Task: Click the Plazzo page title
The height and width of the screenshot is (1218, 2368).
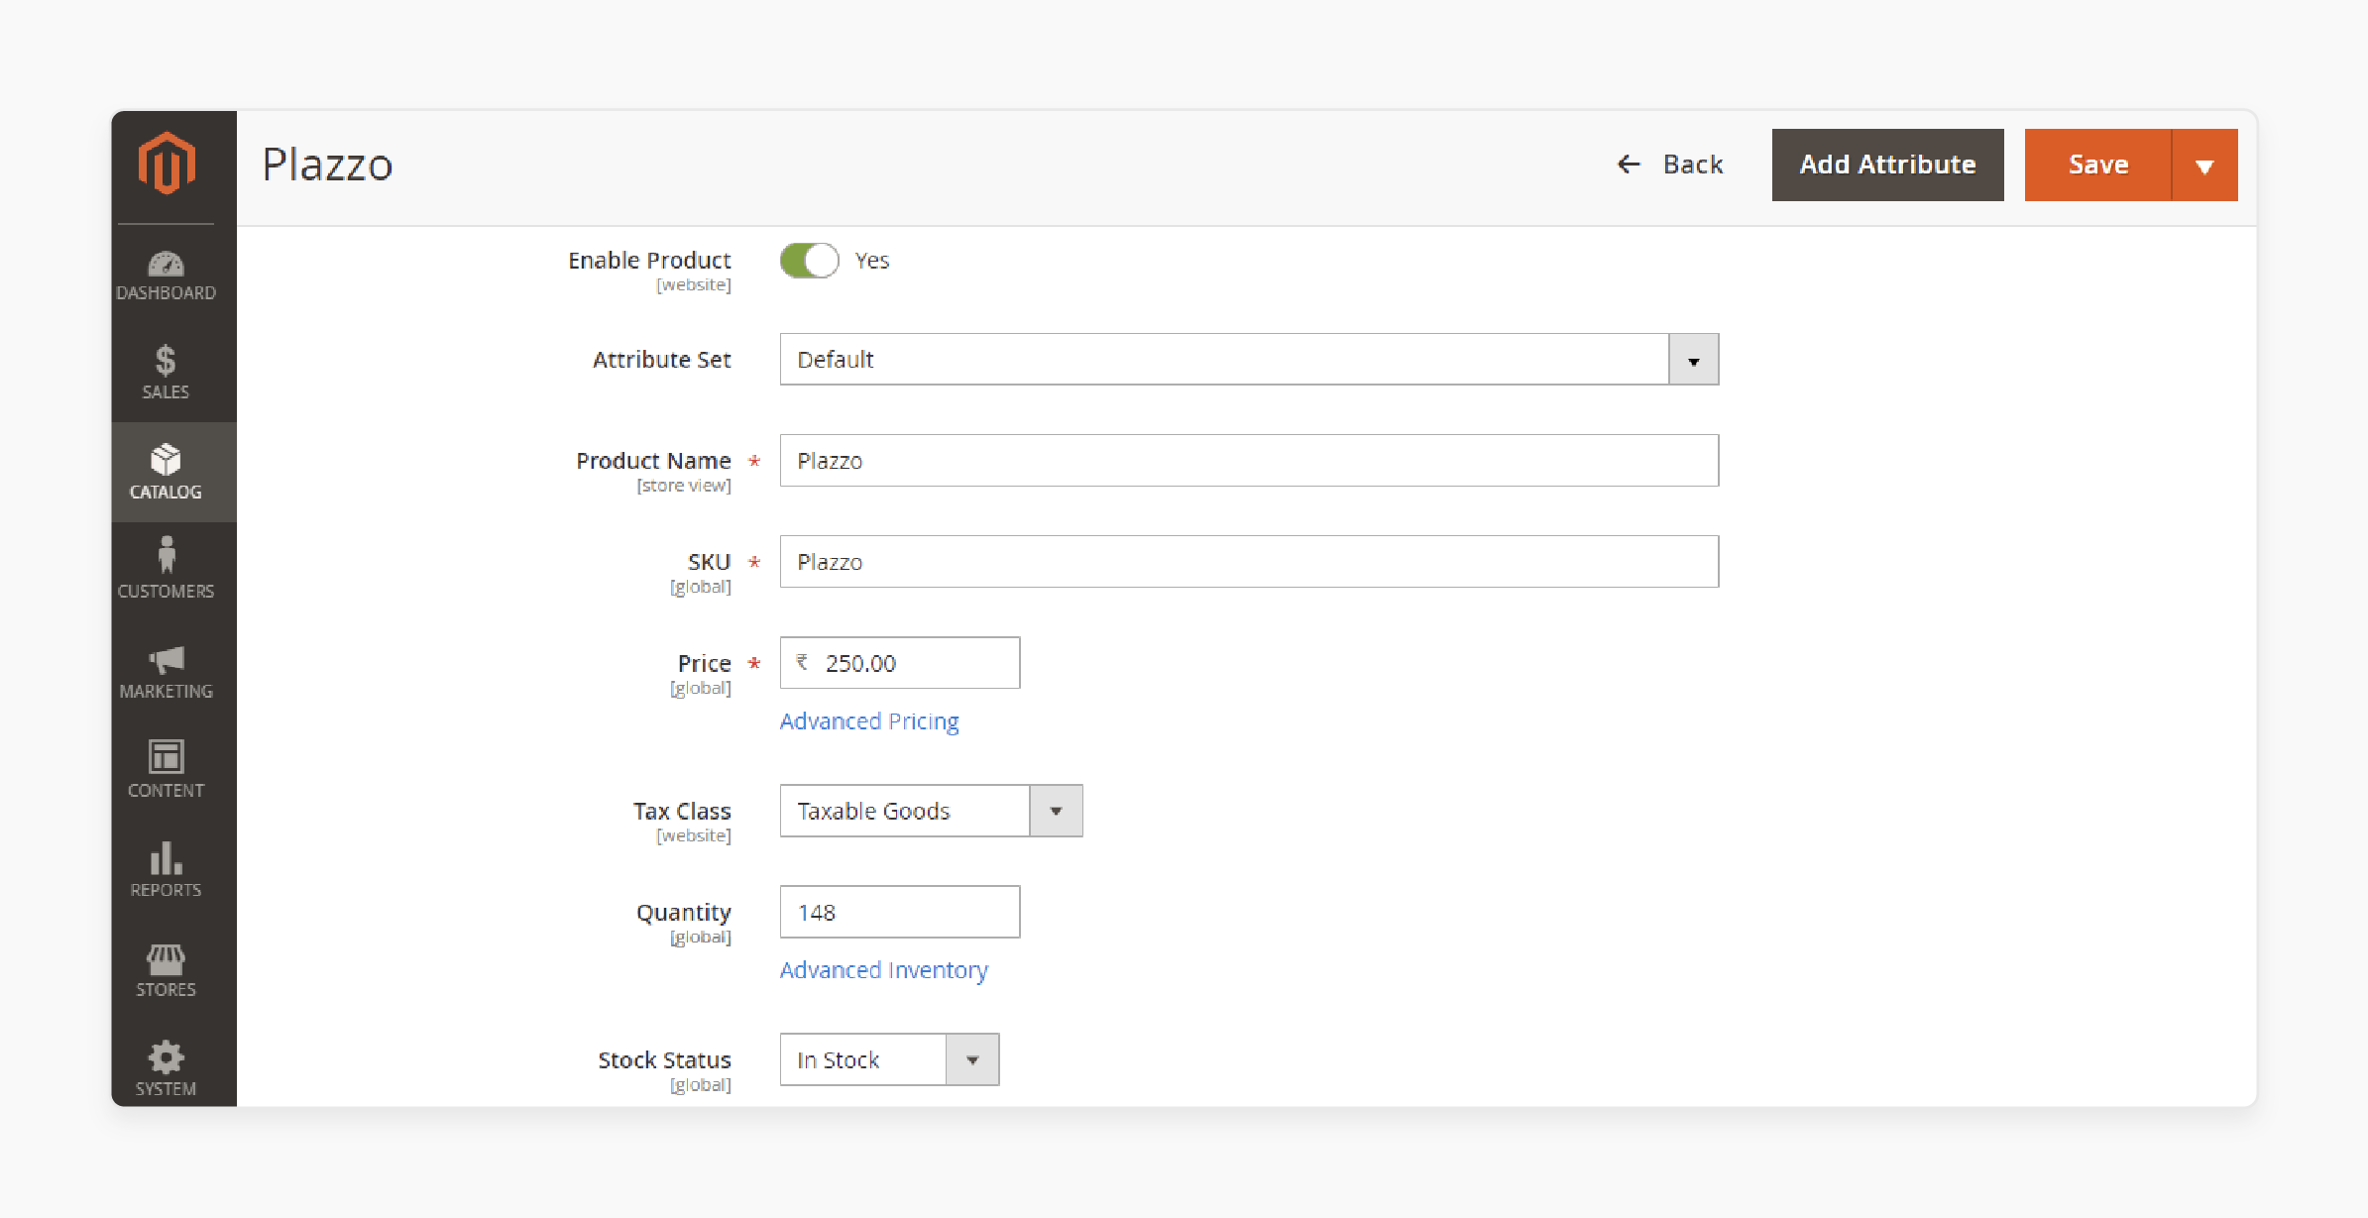Action: 327,165
